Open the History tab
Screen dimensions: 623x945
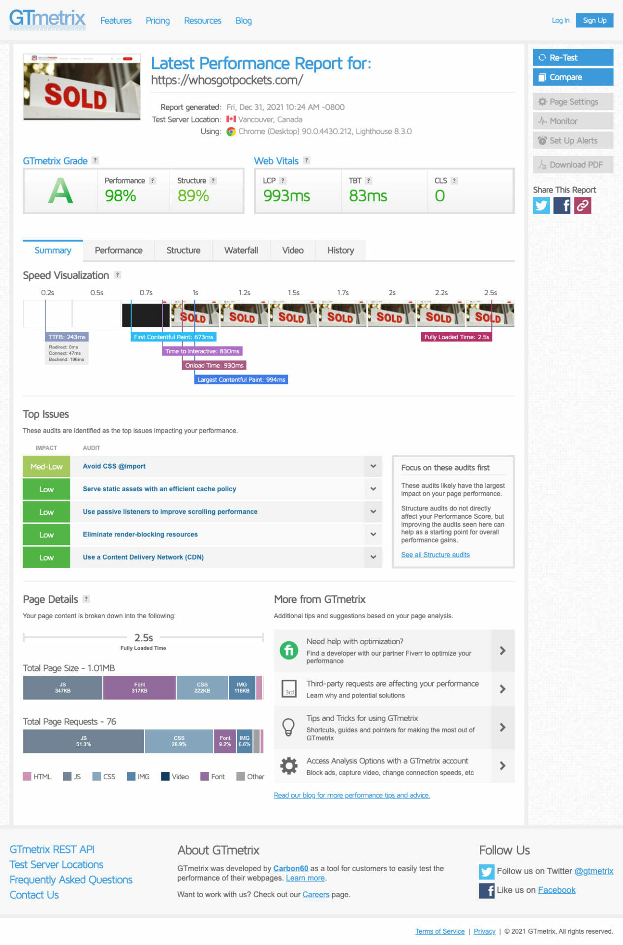341,250
